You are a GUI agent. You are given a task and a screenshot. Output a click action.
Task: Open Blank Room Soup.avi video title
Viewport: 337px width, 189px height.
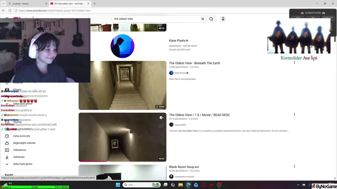(x=184, y=167)
